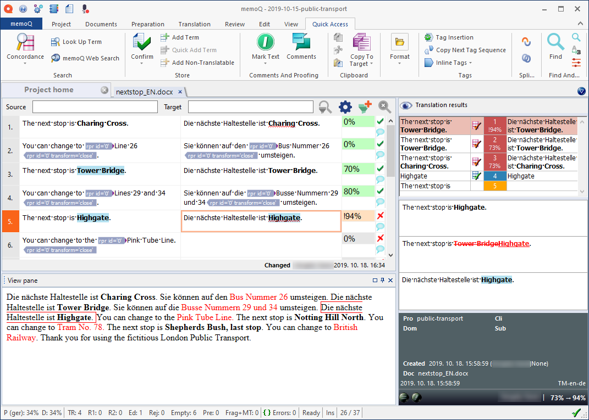Click the Target filter input field
The height and width of the screenshot is (420, 589).
(x=251, y=107)
